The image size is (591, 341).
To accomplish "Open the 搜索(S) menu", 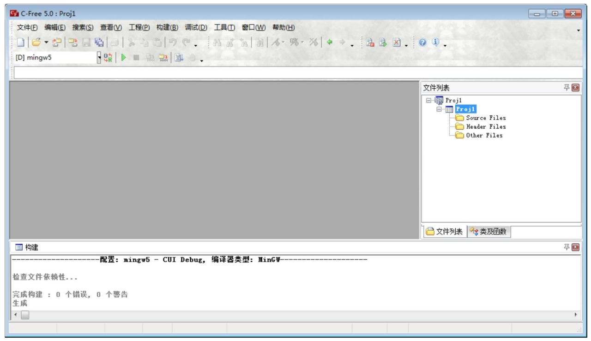I will (83, 27).
